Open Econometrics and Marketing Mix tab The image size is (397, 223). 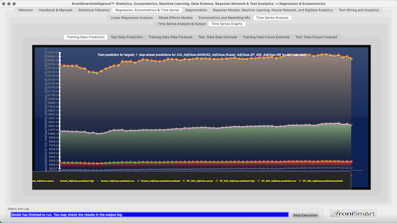click(224, 18)
